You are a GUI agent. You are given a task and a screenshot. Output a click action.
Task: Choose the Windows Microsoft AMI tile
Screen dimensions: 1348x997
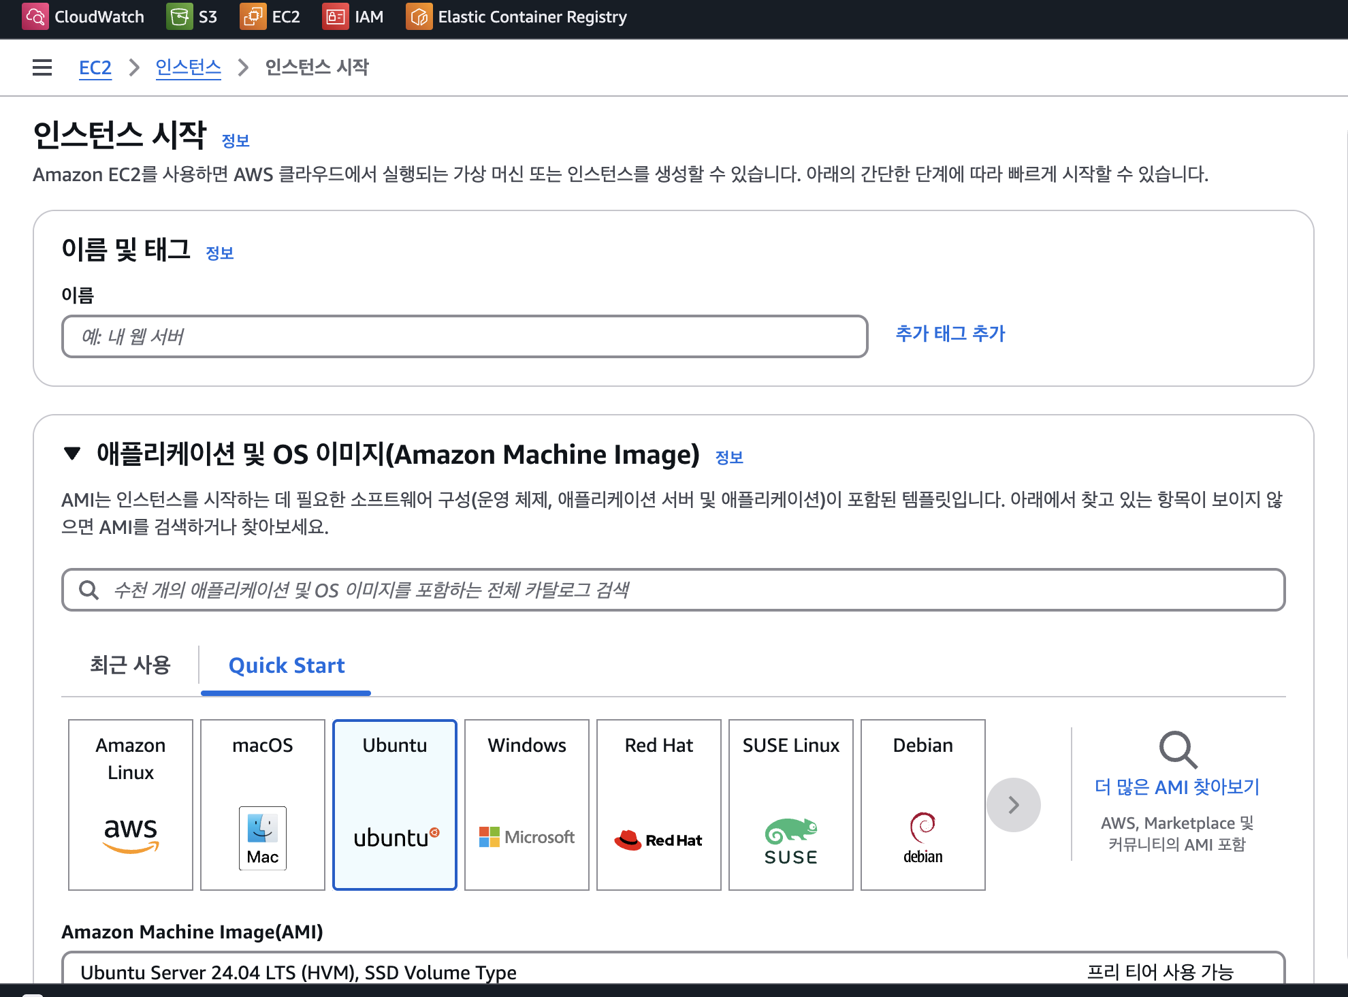[x=527, y=804]
